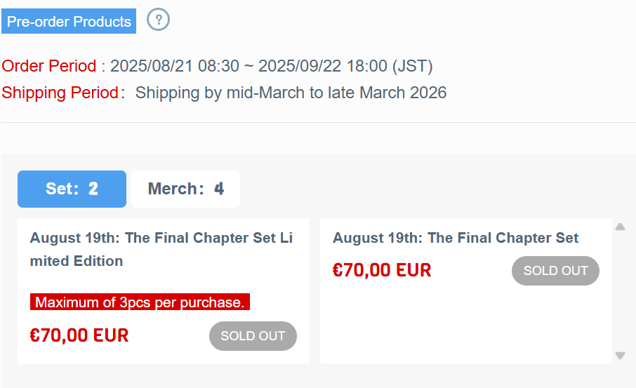The image size is (636, 388).
Task: Click Sold Out button for Final Chapter Set
Action: pyautogui.click(x=556, y=271)
